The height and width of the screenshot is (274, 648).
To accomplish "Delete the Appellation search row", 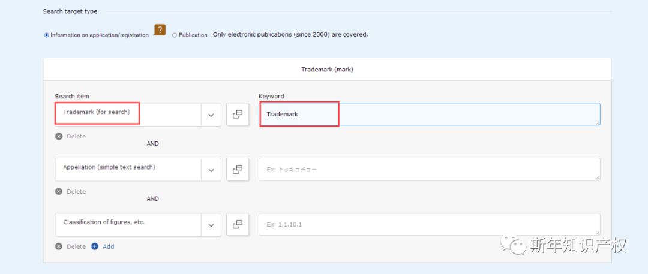I will click(71, 191).
